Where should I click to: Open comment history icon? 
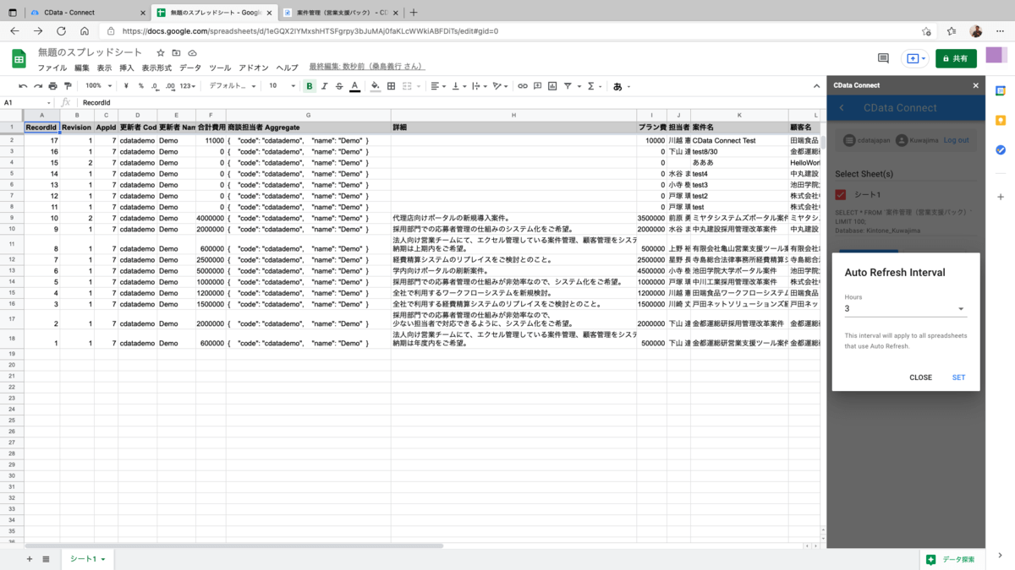pos(883,58)
